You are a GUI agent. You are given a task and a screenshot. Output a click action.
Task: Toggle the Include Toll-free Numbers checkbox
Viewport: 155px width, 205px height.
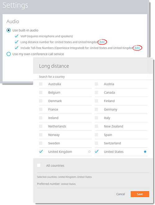coord(16,48)
